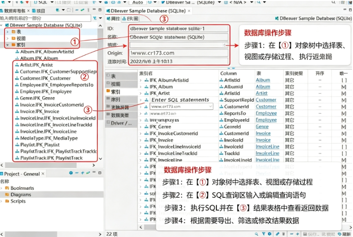Click the filter funnel icon in status bar
This screenshot has width=353, height=237.
pos(264,234)
